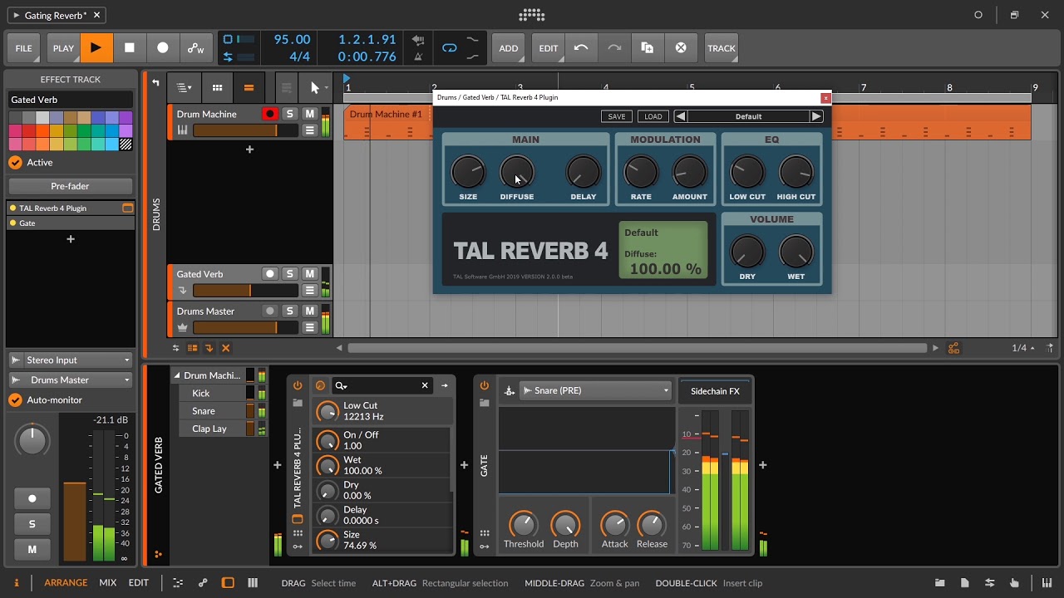Click the SAVE preset button in TAL Reverb
Image resolution: width=1064 pixels, height=598 pixels.
(x=617, y=116)
